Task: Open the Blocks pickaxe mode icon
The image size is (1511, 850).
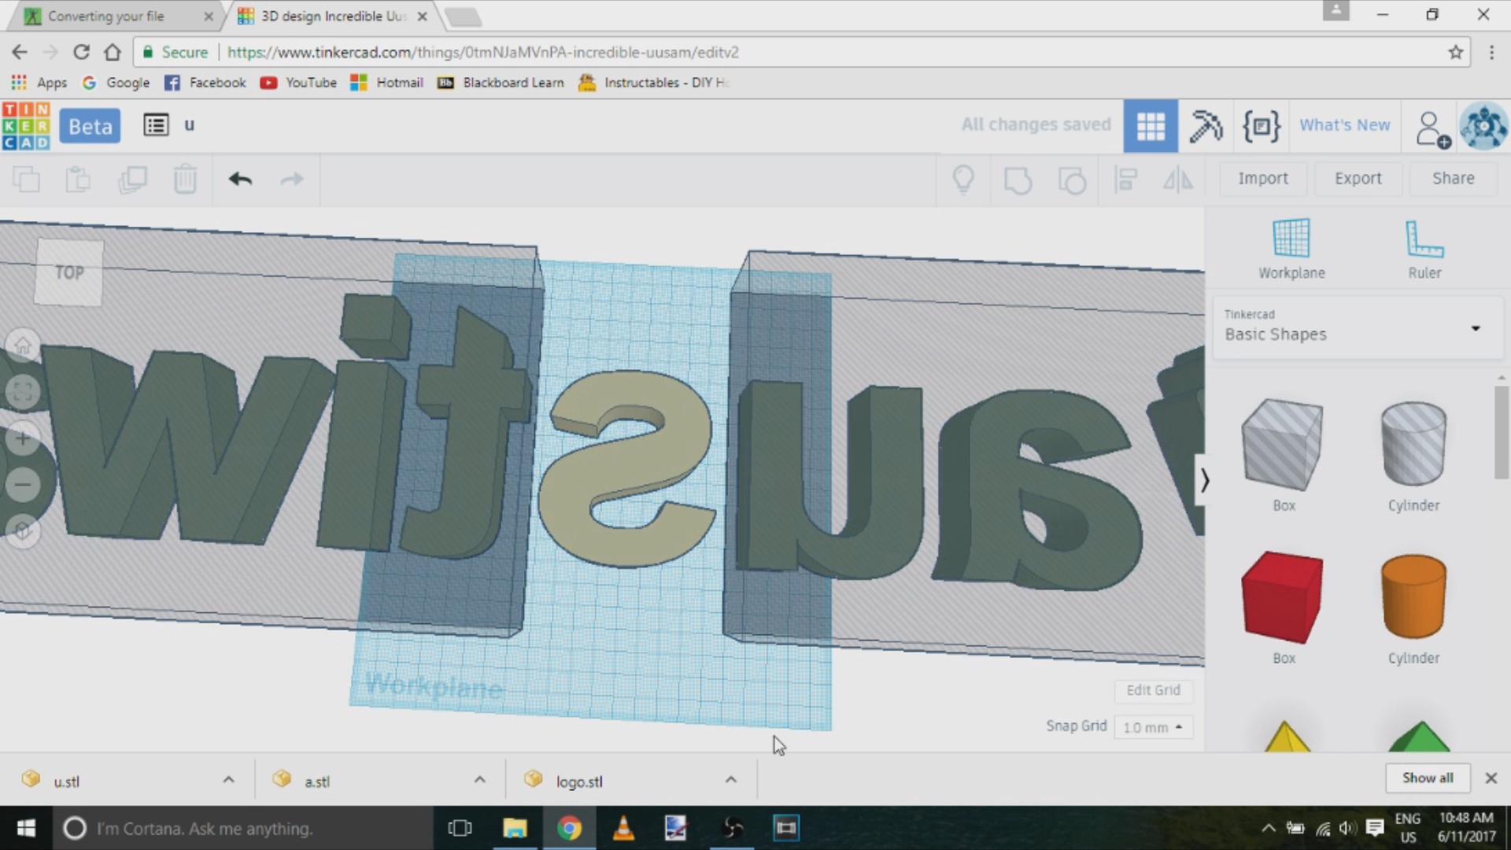Action: [1205, 126]
